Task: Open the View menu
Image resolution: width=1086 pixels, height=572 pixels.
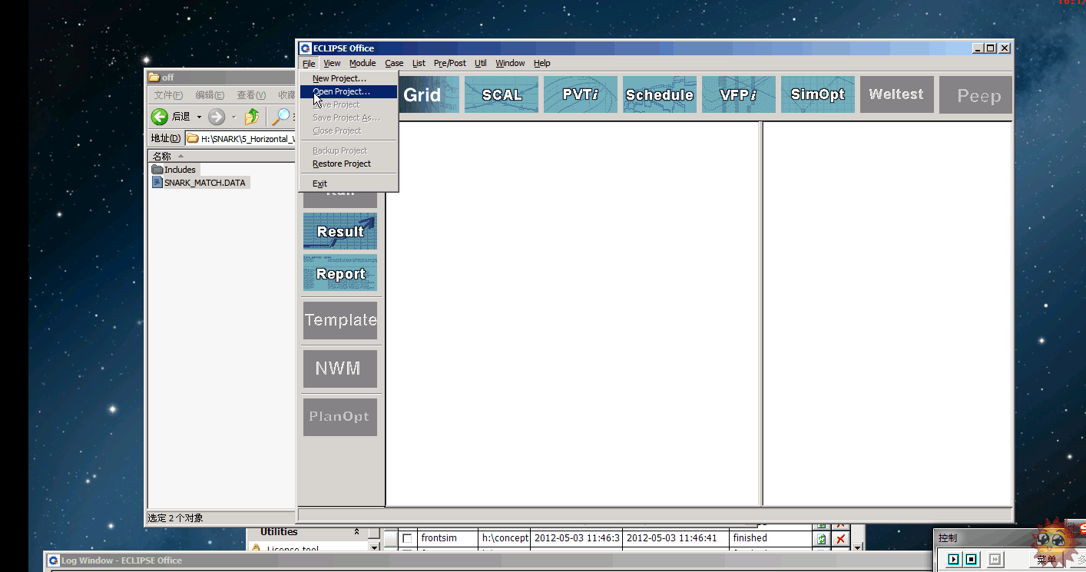Action: click(x=332, y=63)
